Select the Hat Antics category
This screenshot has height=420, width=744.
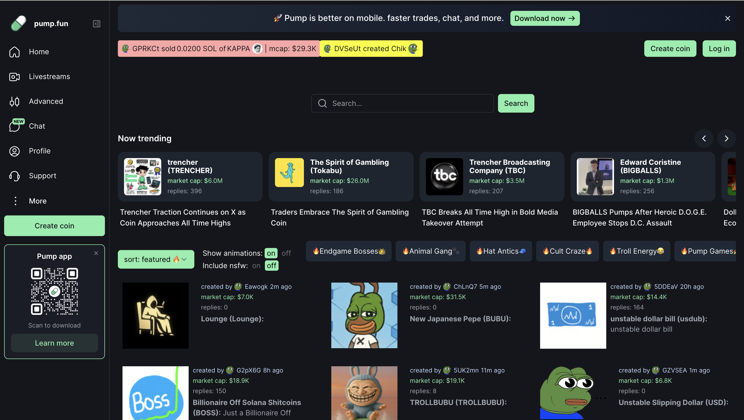pos(501,251)
